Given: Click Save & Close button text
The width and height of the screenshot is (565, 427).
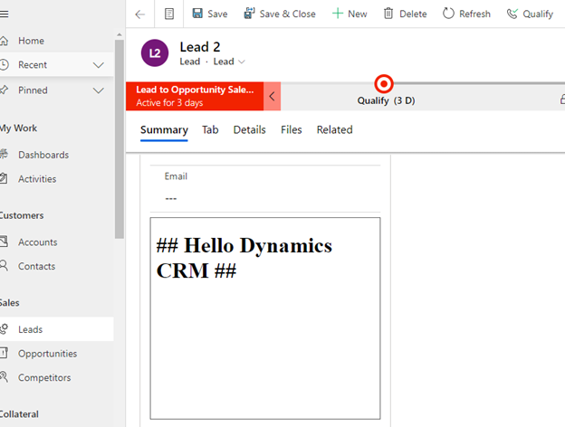Looking at the screenshot, I should 288,14.
